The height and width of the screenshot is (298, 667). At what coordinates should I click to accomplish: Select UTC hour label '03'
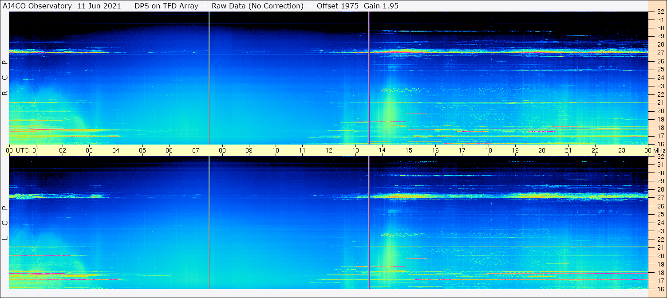pos(89,150)
